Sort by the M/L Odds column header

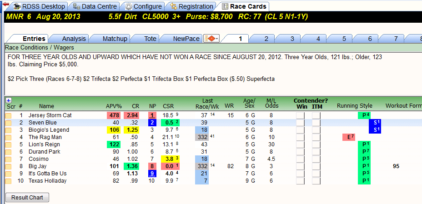tap(272, 104)
